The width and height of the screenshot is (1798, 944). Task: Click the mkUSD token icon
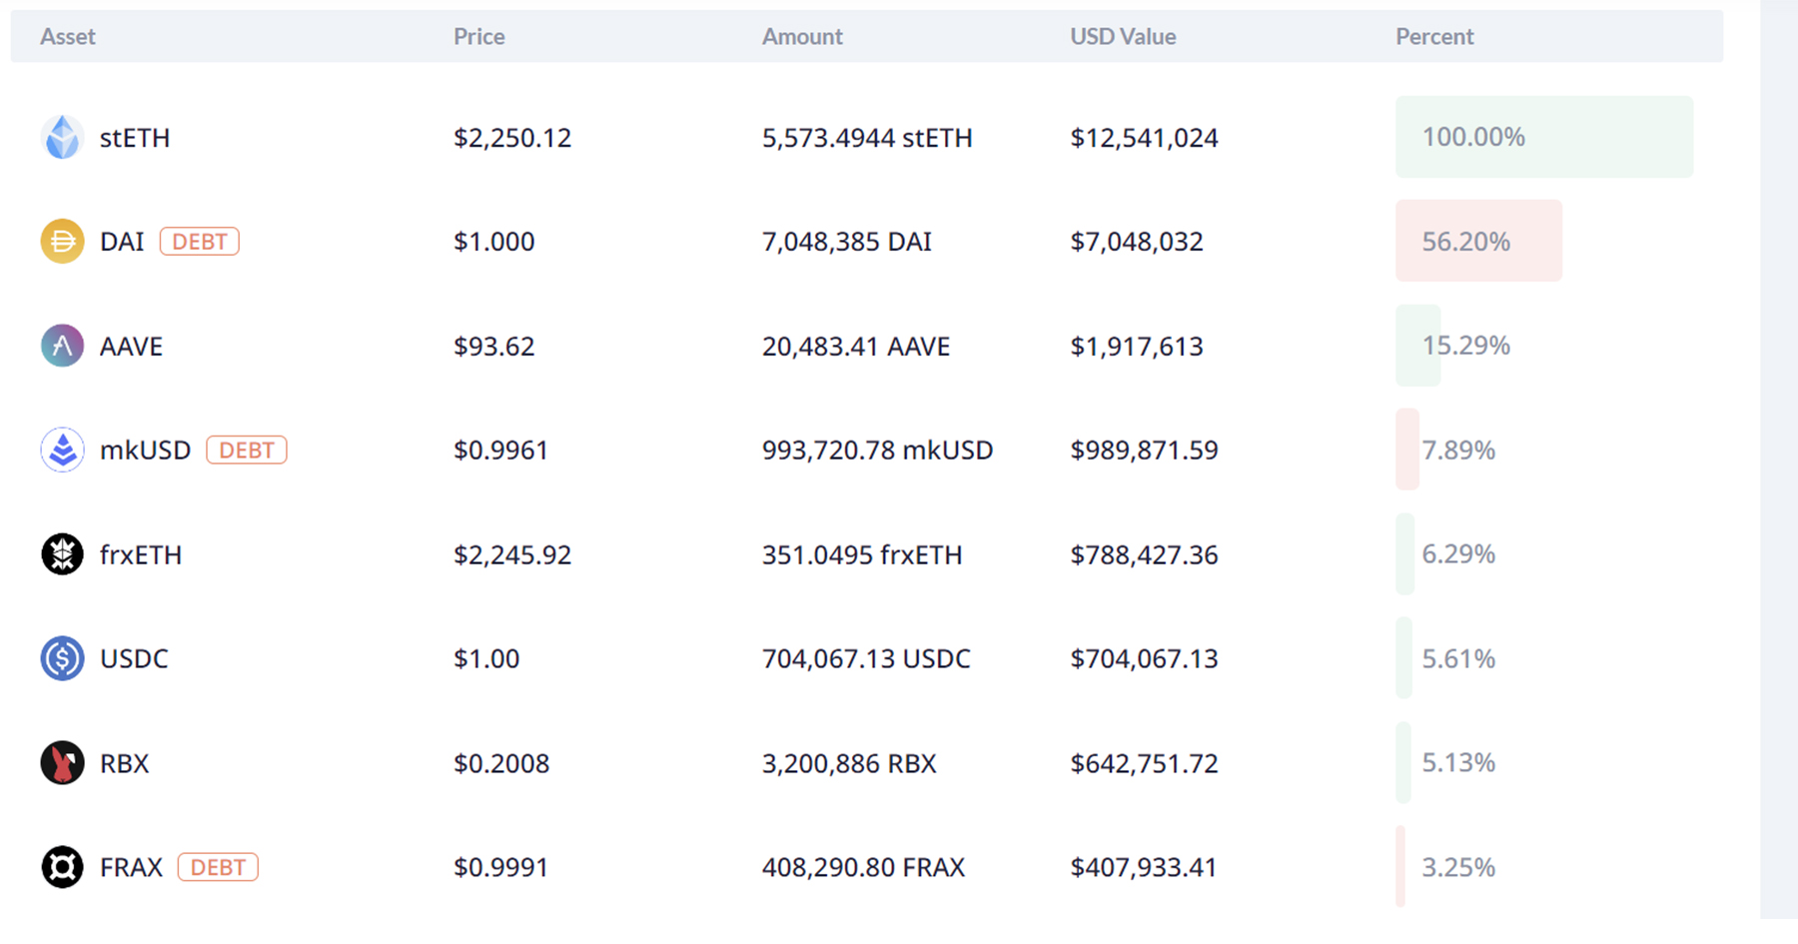(62, 451)
